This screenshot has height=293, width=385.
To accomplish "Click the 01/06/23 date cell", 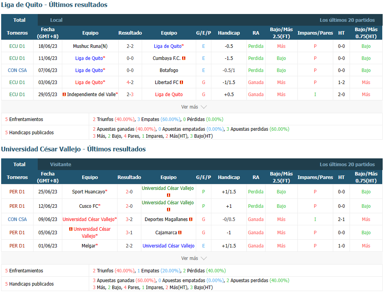I will [x=47, y=246].
